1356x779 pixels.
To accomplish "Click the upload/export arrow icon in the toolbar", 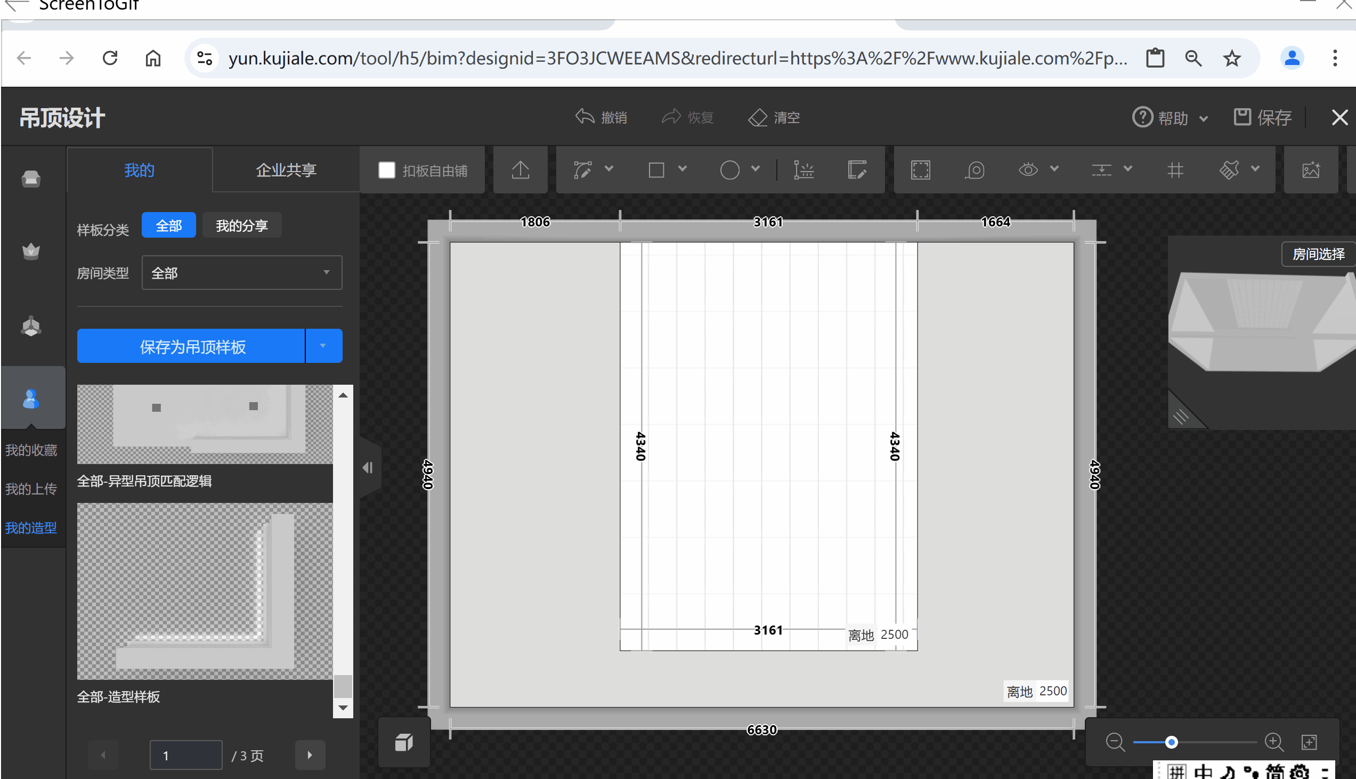I will (x=520, y=170).
